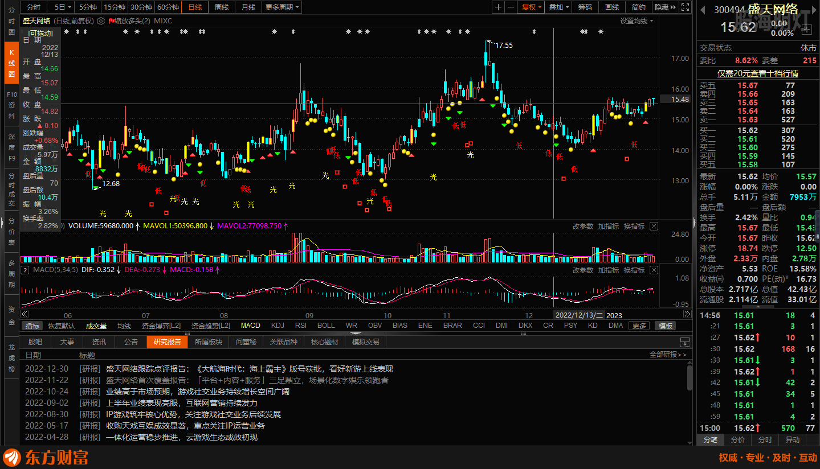Image resolution: width=820 pixels, height=469 pixels.
Task: Close the MACD indicator panel
Action: 654,270
